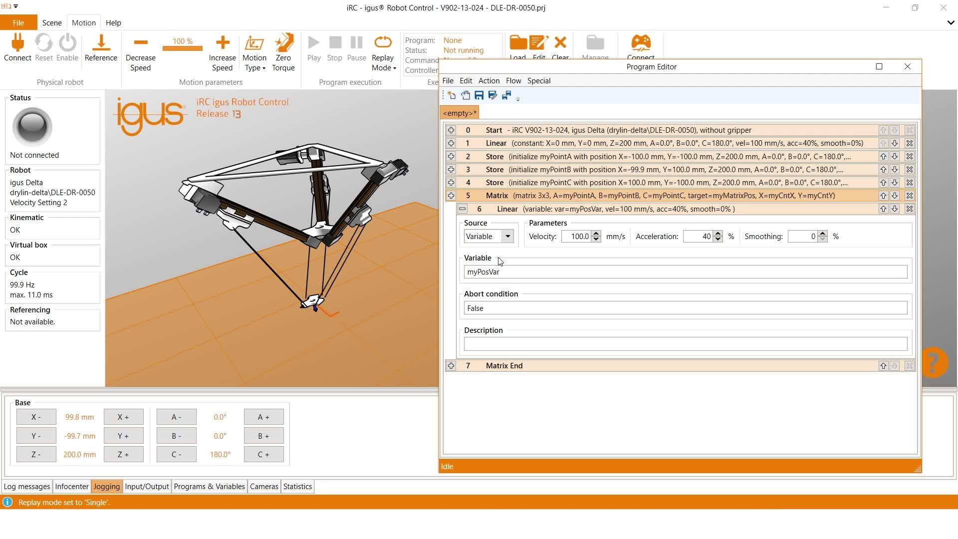Open the Source Variable combo box
This screenshot has width=958, height=539.
tap(489, 237)
